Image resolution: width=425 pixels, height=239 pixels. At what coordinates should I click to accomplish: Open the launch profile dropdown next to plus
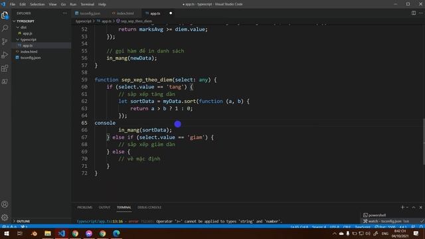(x=407, y=207)
